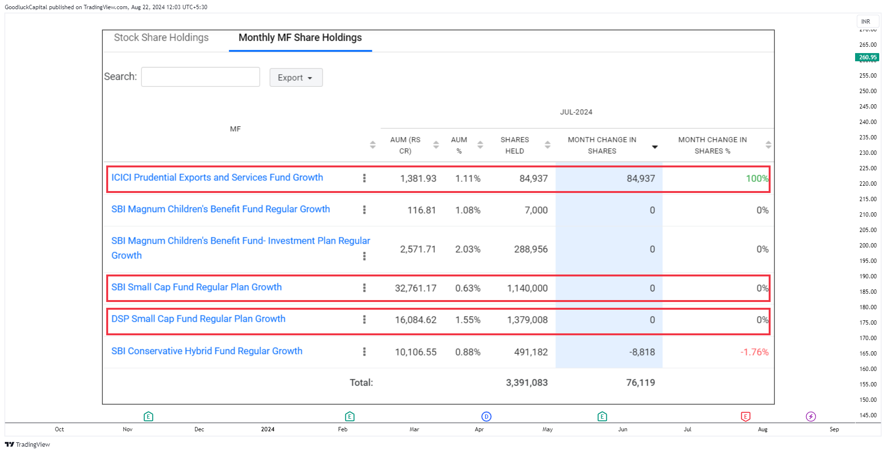This screenshot has width=886, height=453.
Task: Open DSP Small Cap Fund Regular Plan Growth link
Action: click(x=198, y=319)
